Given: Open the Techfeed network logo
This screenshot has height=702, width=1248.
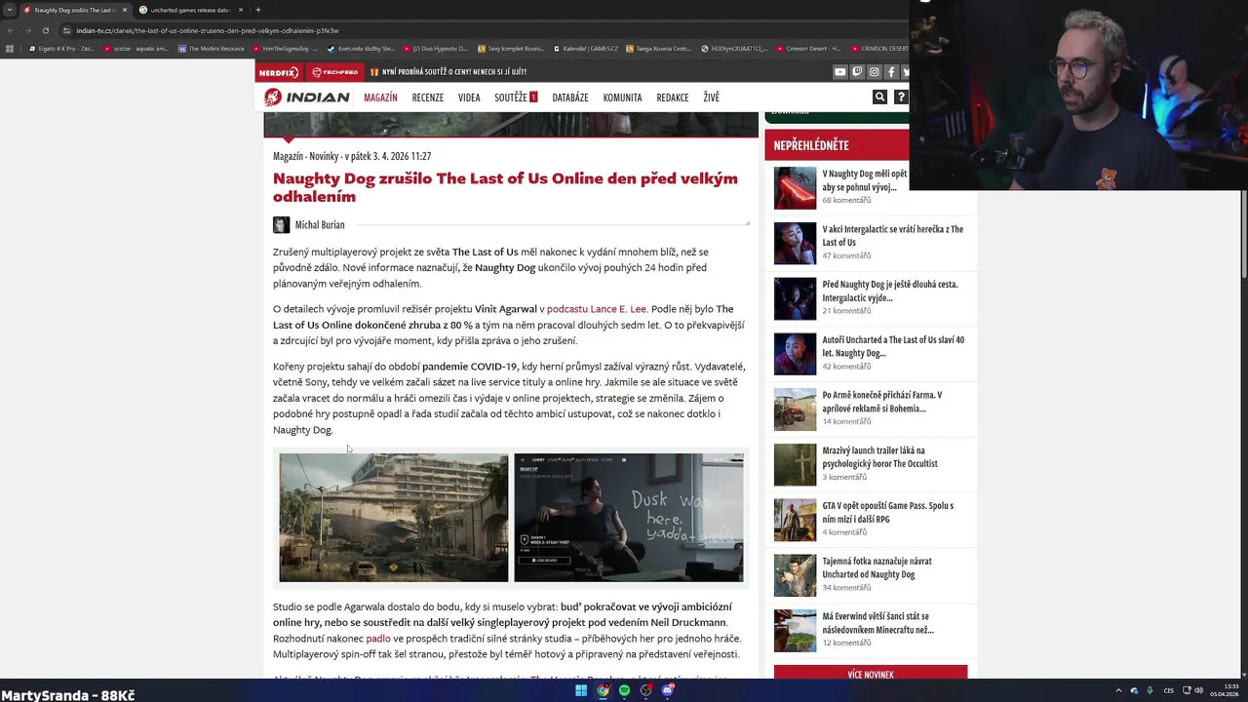Looking at the screenshot, I should point(334,71).
